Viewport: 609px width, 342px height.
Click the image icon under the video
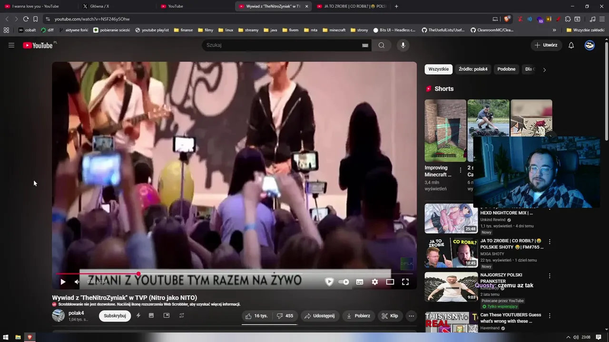tap(151, 315)
